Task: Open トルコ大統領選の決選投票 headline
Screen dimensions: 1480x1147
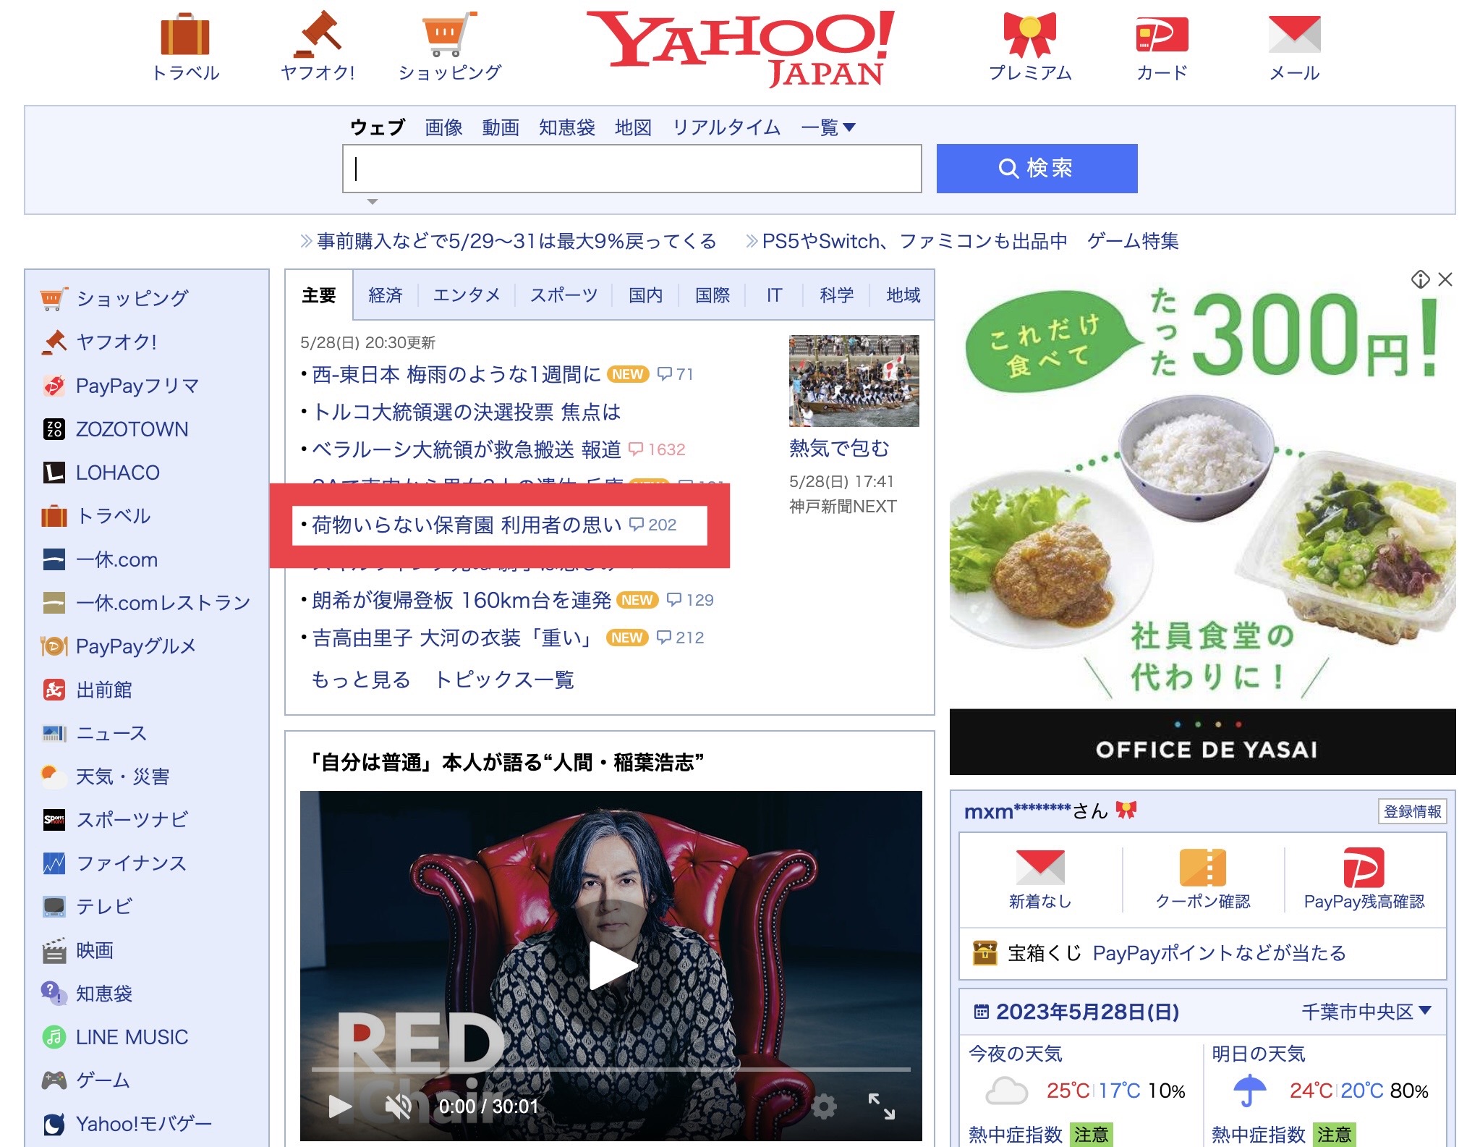Action: [x=466, y=412]
